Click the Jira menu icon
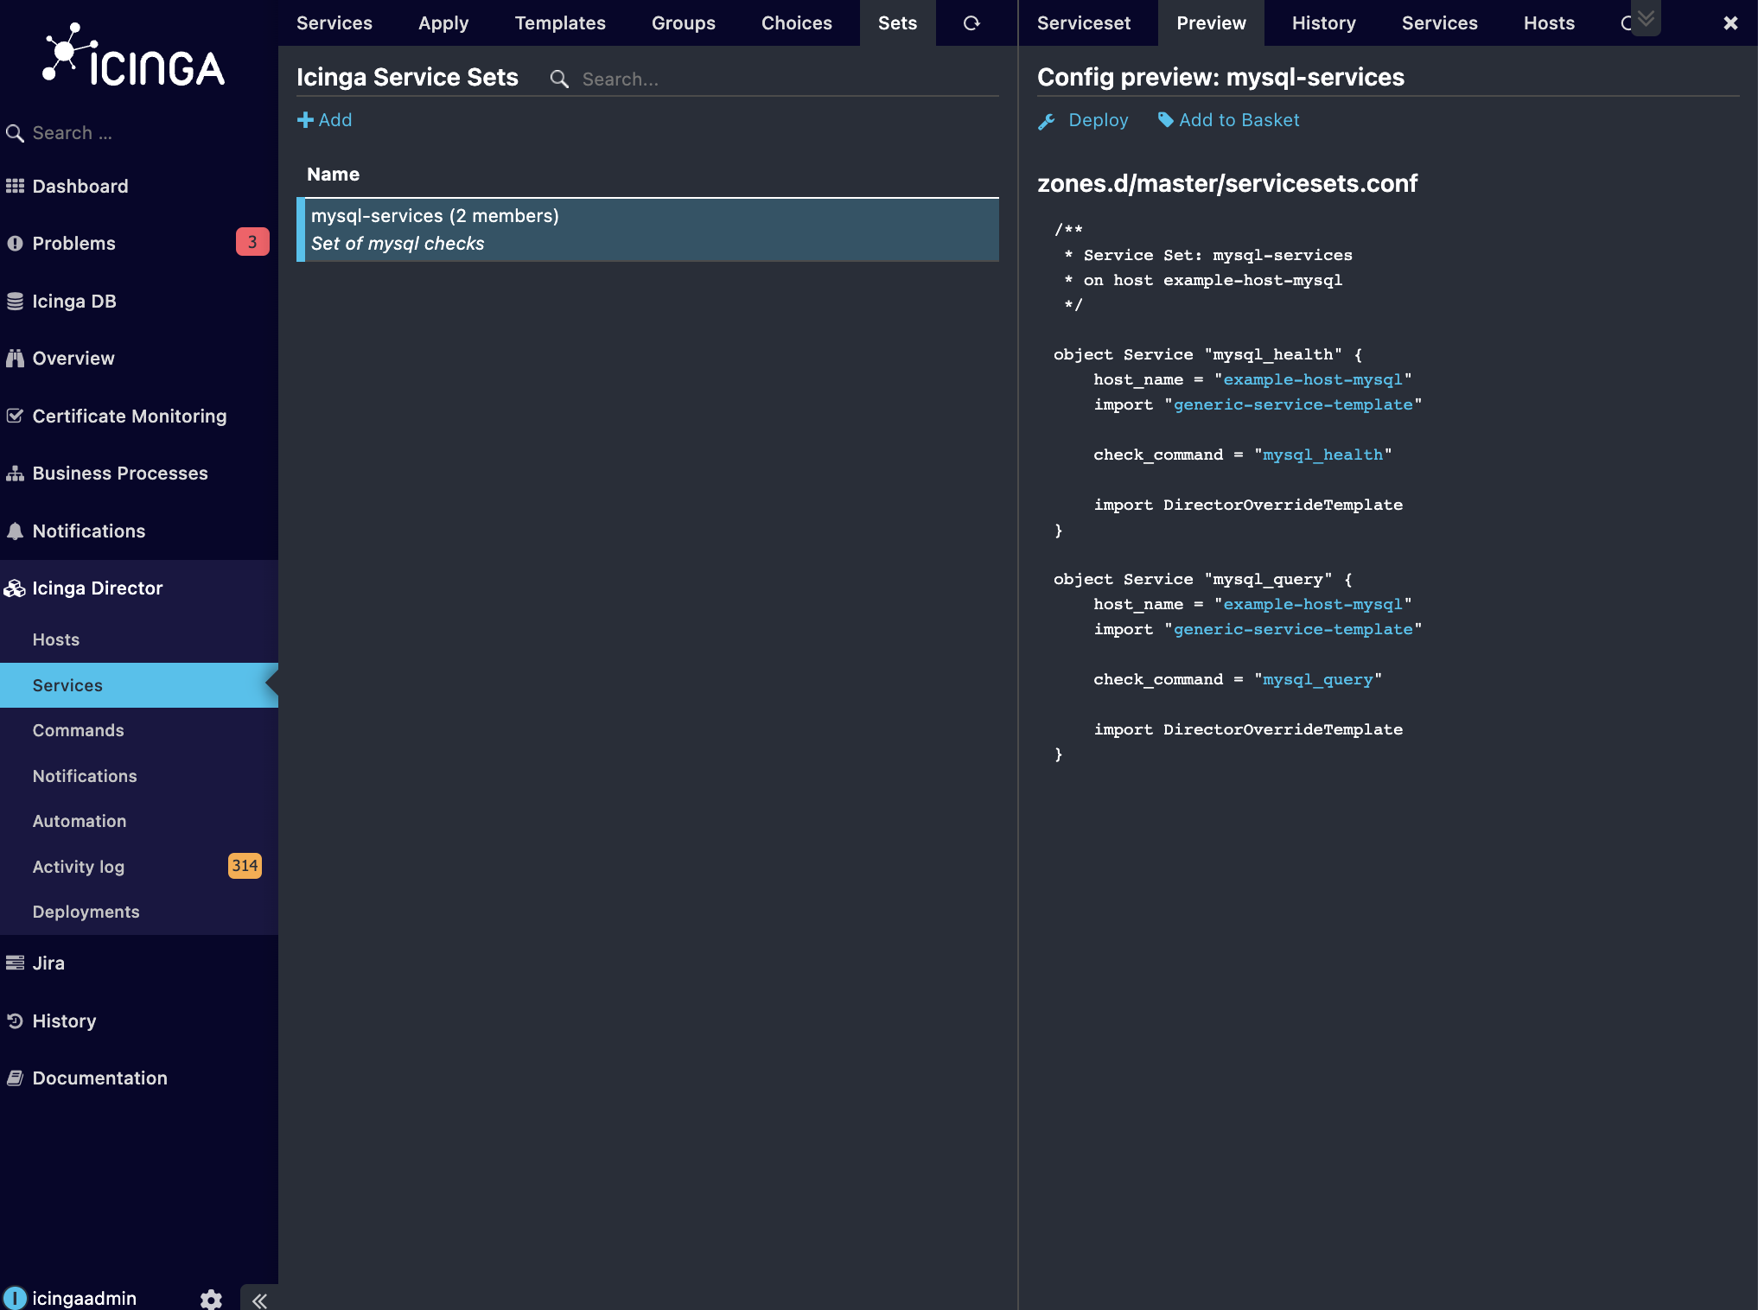The image size is (1758, 1310). (15, 963)
